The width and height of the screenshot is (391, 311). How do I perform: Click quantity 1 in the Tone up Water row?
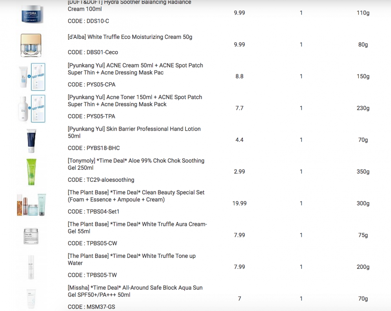point(301,267)
